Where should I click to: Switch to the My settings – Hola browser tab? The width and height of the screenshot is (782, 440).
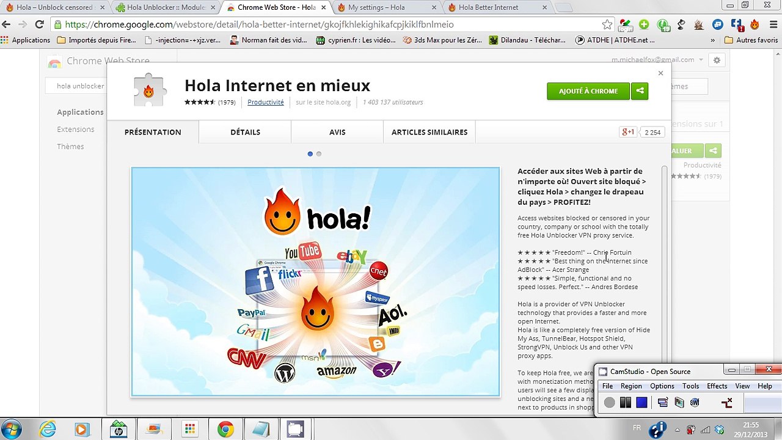pos(387,7)
